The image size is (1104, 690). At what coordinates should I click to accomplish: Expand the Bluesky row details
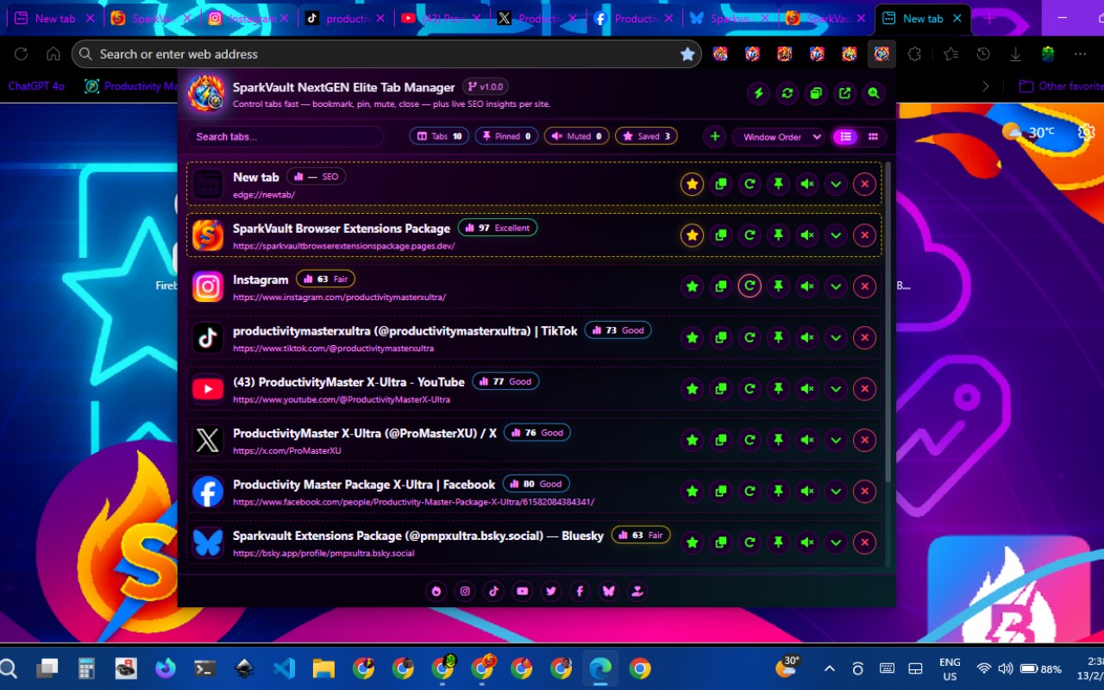coord(836,543)
